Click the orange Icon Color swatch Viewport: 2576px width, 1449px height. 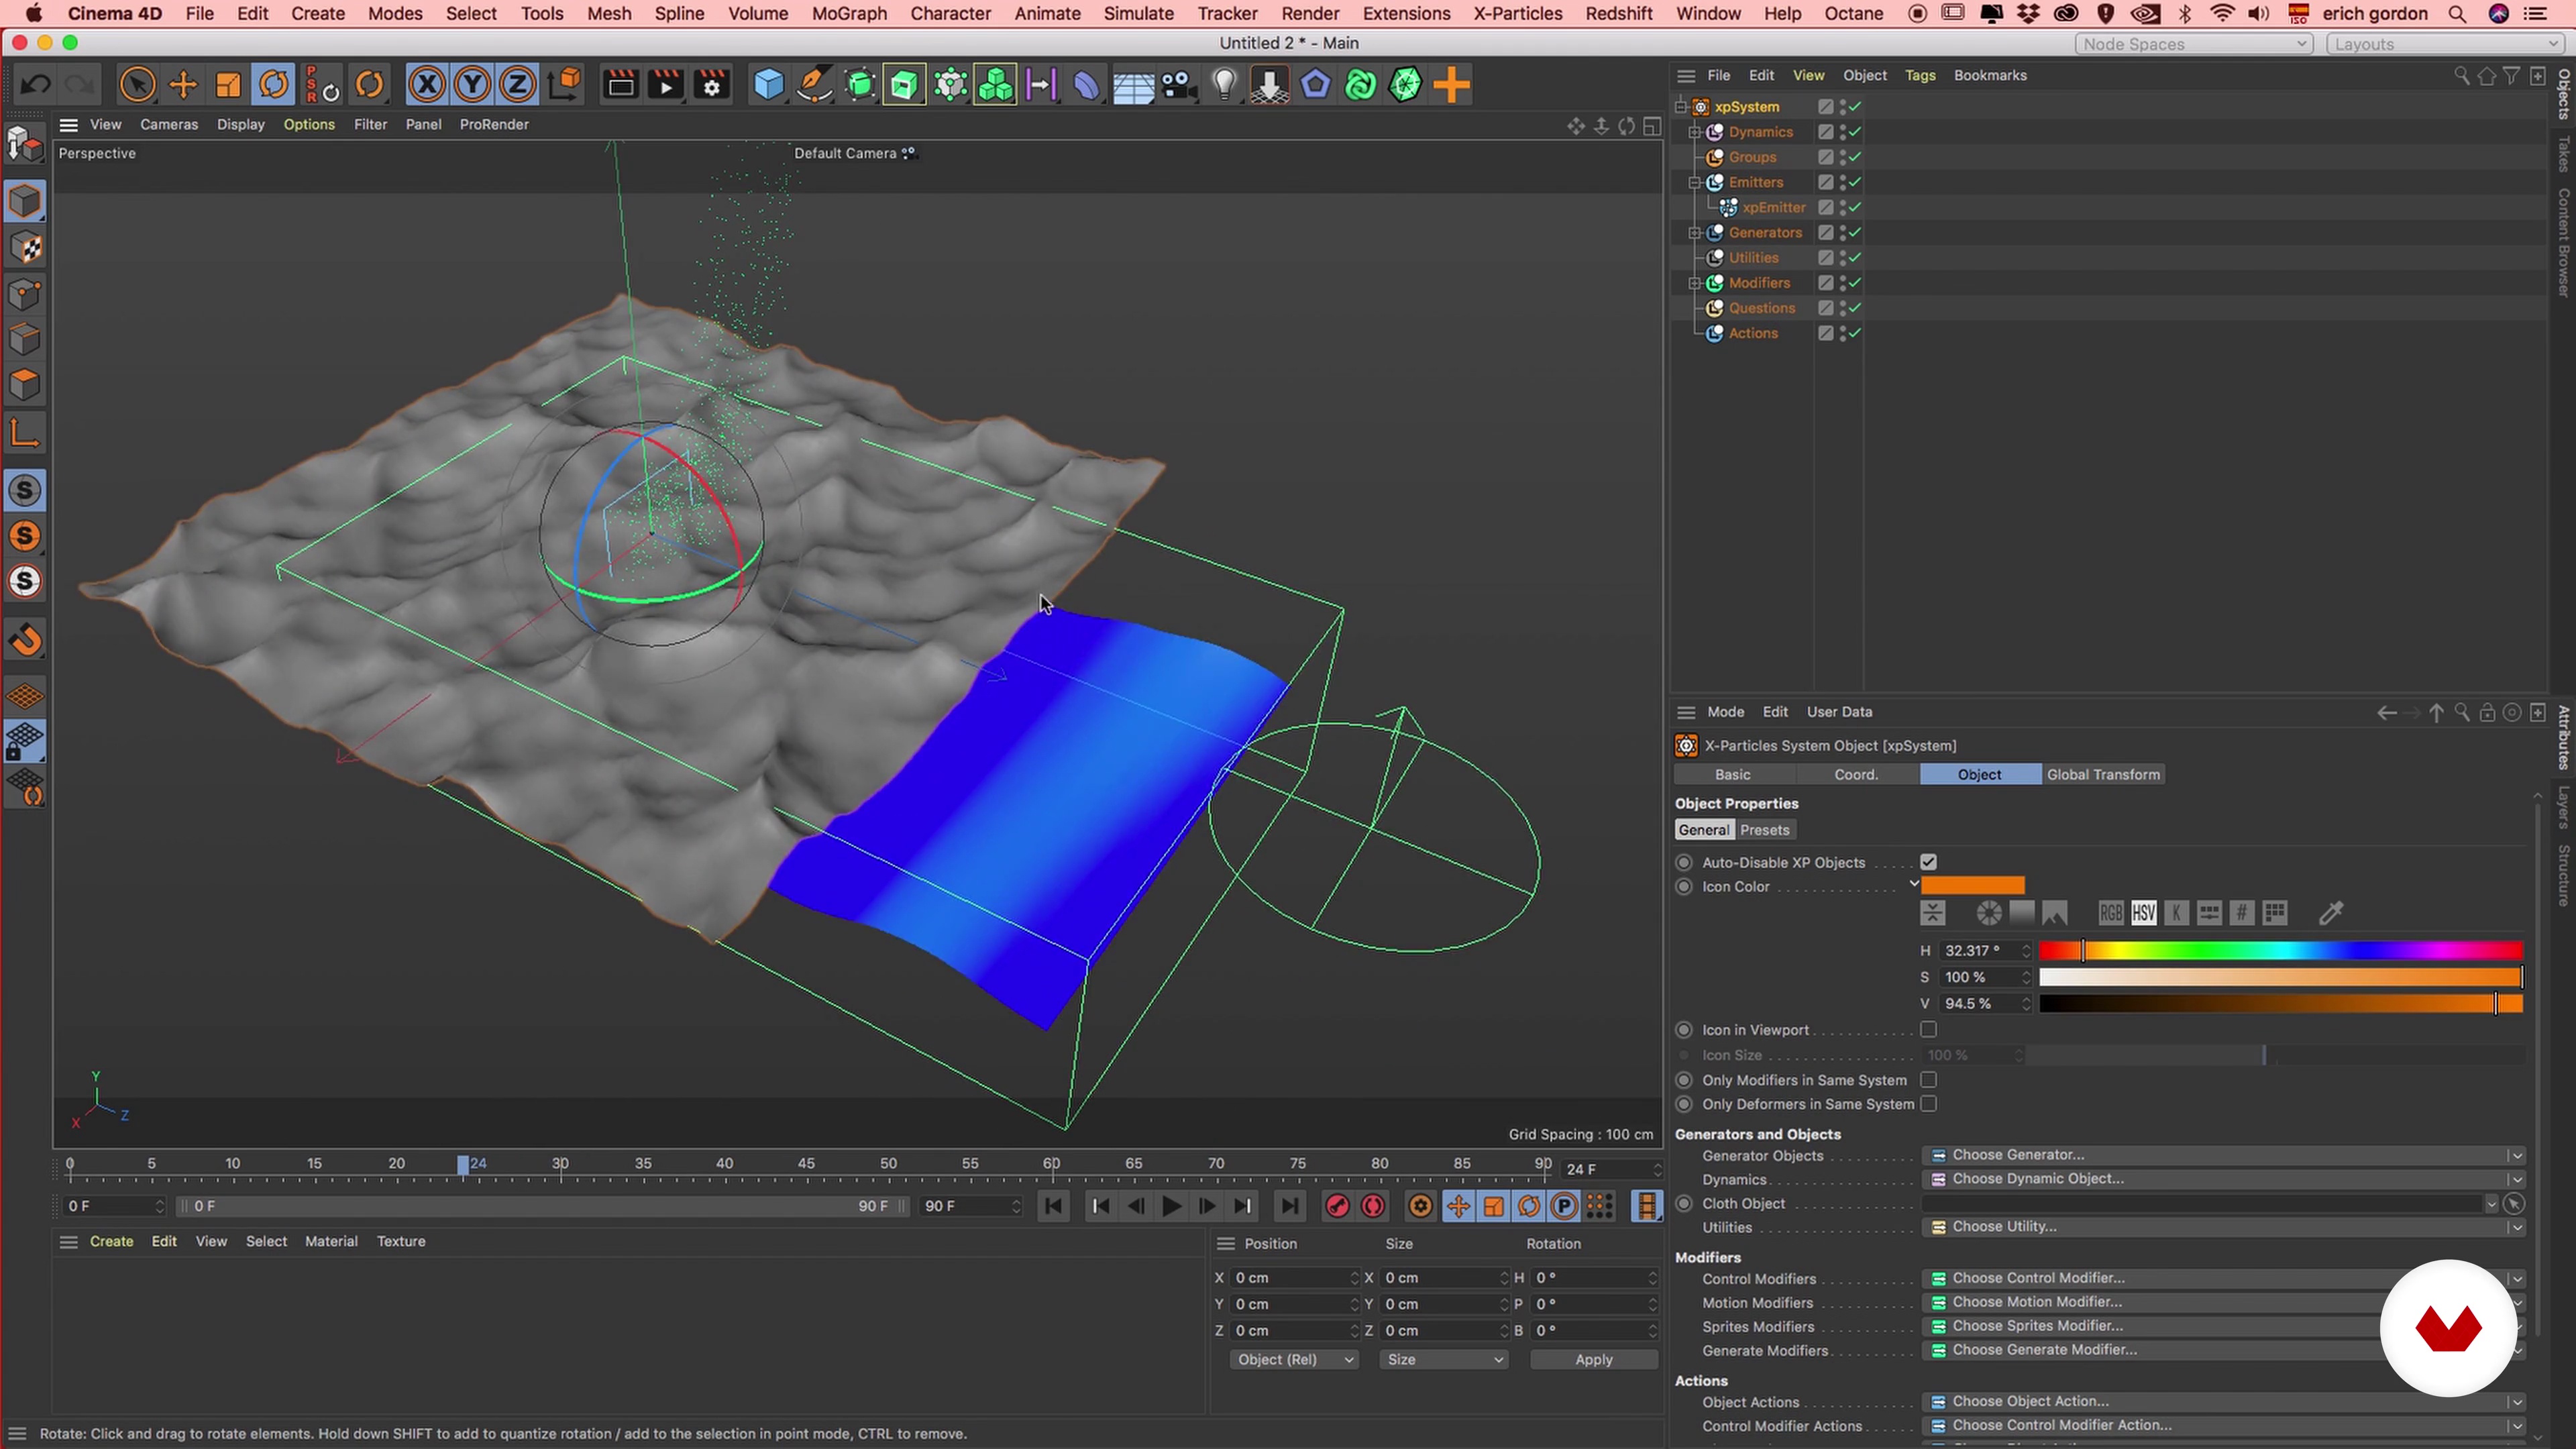point(1972,886)
